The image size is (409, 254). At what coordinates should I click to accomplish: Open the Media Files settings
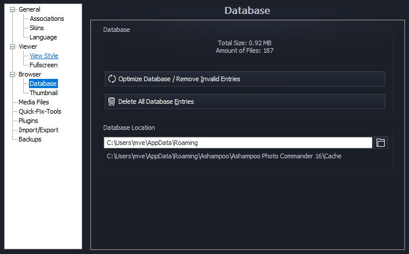34,102
